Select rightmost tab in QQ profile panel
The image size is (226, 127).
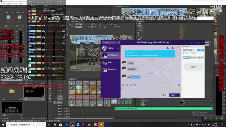click(200, 58)
